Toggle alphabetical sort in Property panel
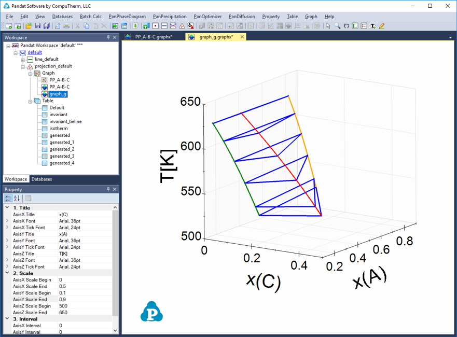457x337 pixels. pyautogui.click(x=17, y=198)
